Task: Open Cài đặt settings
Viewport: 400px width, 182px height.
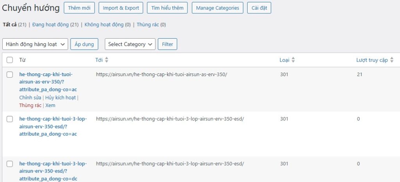Action: point(259,8)
